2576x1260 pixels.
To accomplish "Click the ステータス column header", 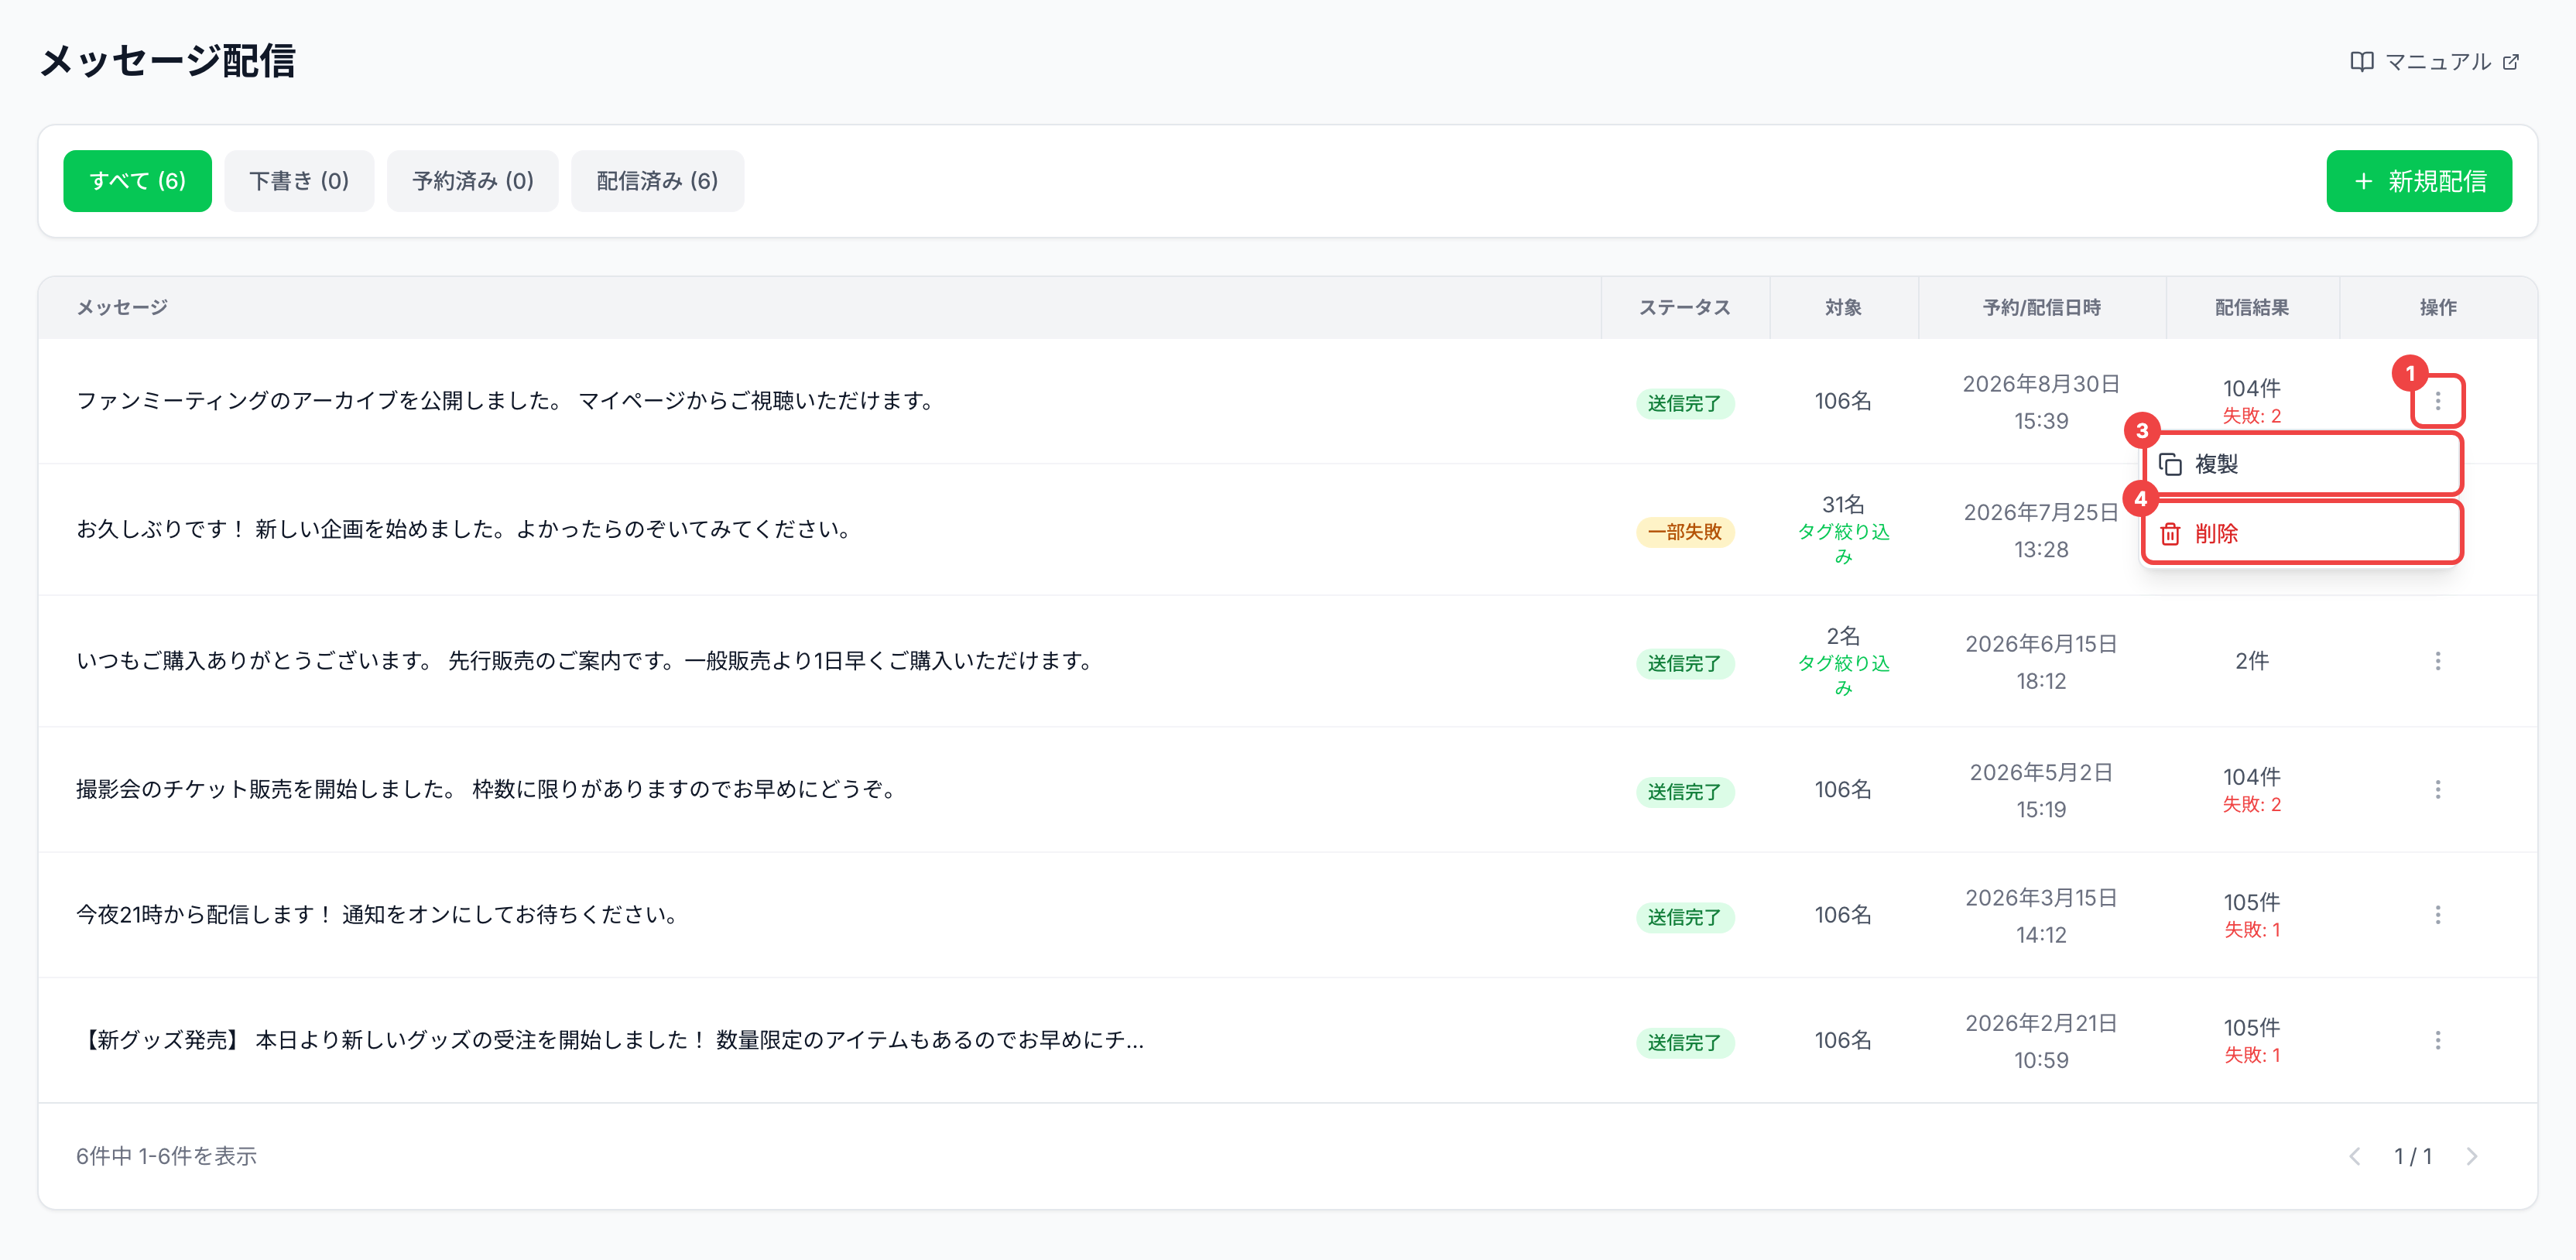I will pyautogui.click(x=1684, y=308).
